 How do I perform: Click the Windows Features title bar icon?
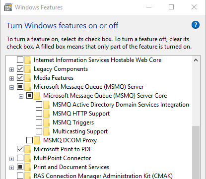coord(8,7)
